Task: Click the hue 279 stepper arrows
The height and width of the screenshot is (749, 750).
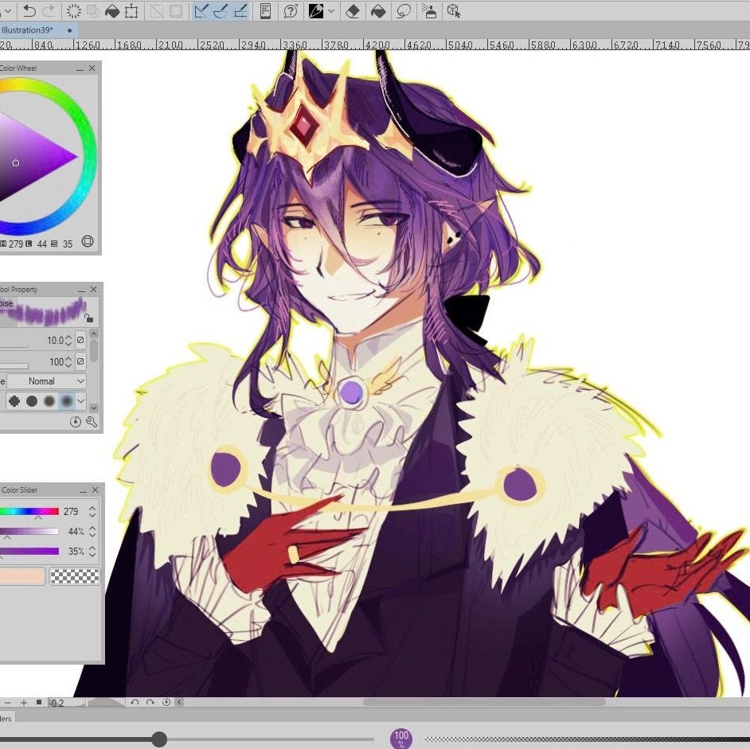Action: tap(92, 512)
